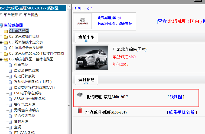Click the 05 folder icon in tree

pyautogui.click(x=6, y=54)
